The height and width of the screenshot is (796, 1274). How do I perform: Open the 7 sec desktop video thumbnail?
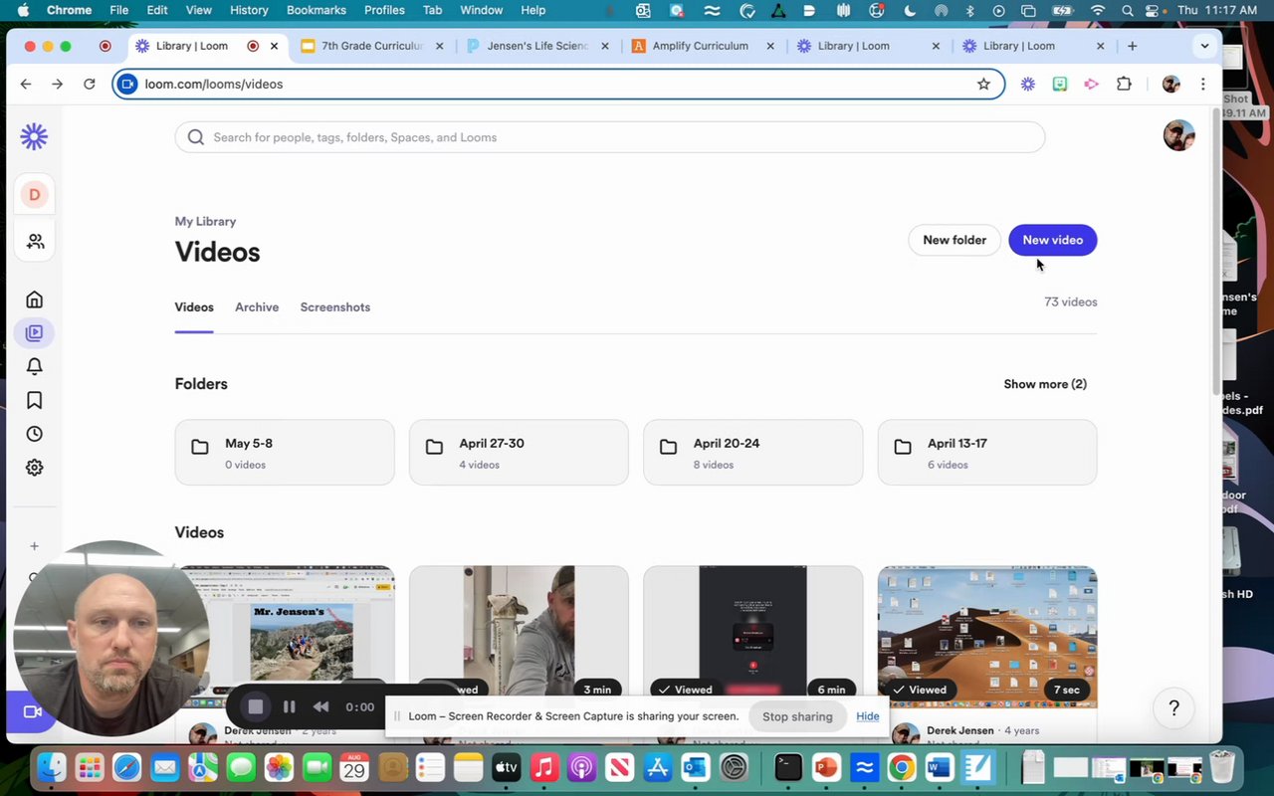(x=987, y=637)
